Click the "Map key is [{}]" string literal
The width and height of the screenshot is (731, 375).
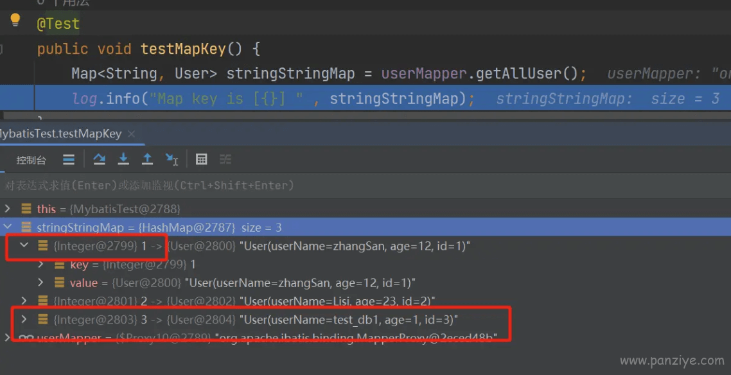click(x=227, y=98)
